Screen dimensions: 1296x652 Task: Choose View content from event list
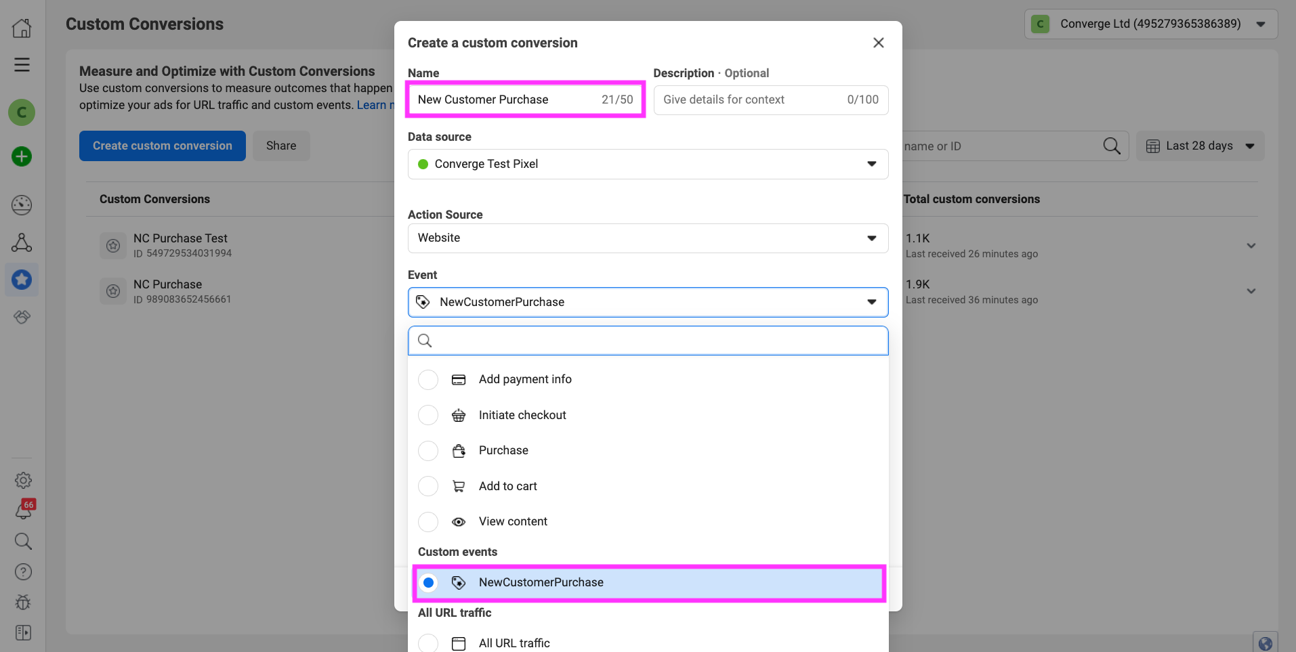pyautogui.click(x=513, y=522)
